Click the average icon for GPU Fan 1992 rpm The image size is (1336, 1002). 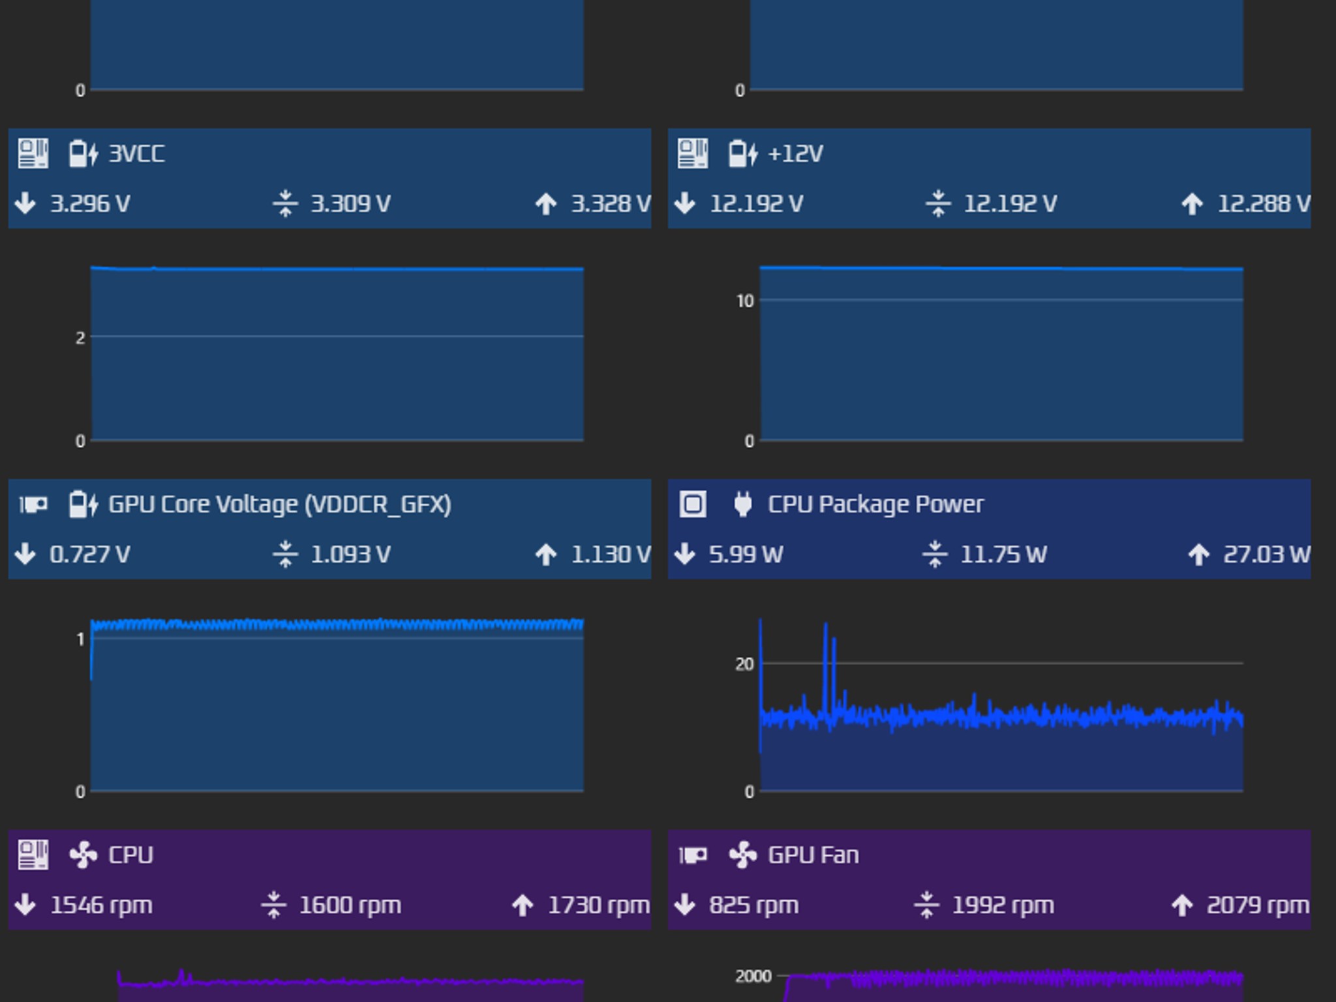point(926,905)
